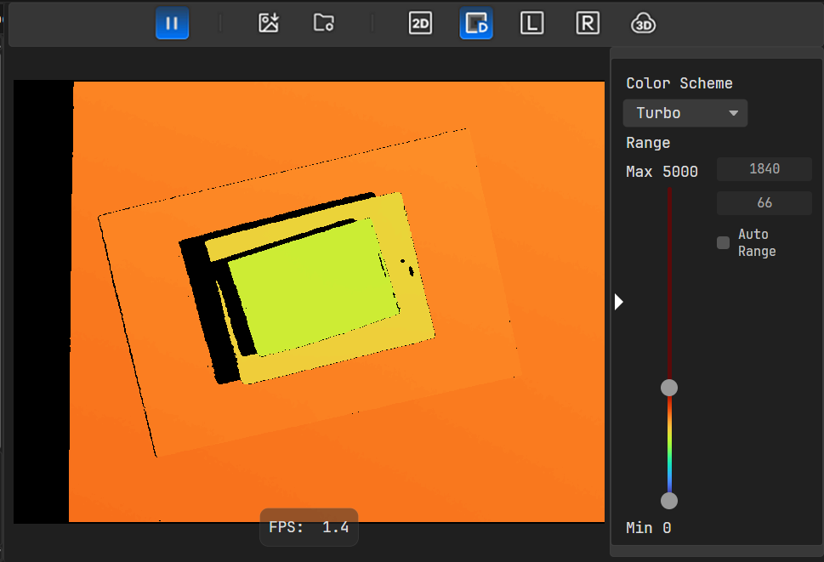This screenshot has height=562, width=824.
Task: Switch to the 2D image view
Action: coord(420,23)
